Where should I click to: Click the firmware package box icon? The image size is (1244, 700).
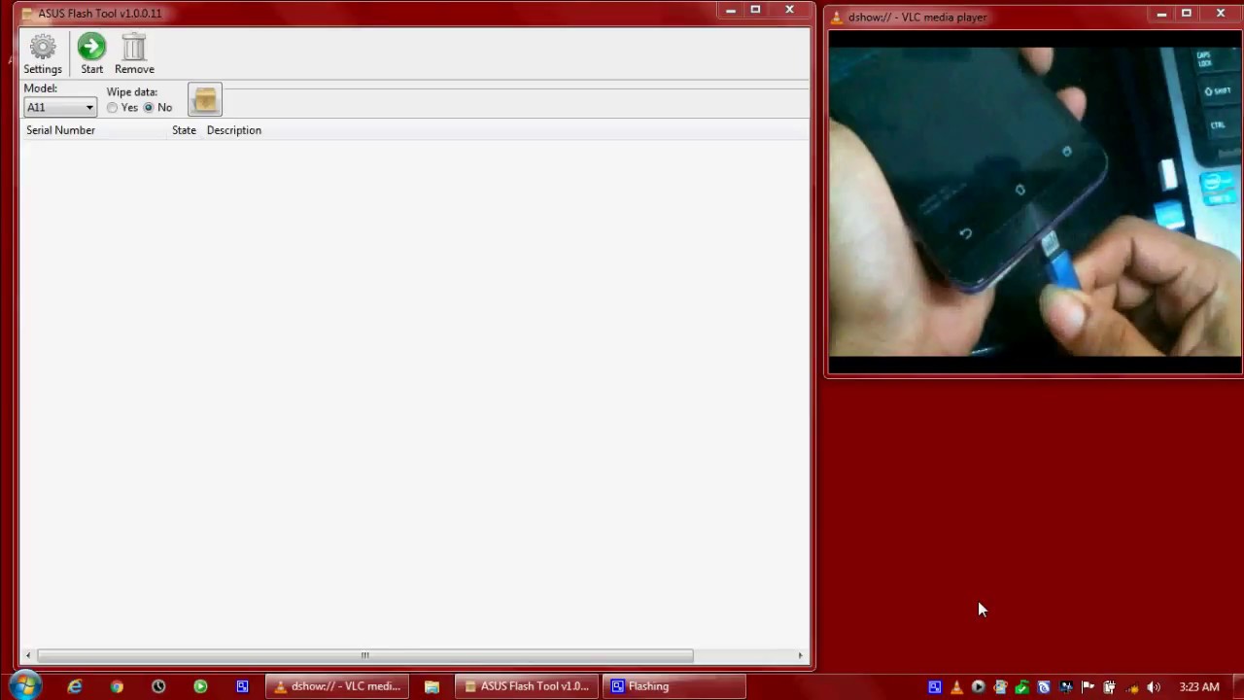[x=205, y=100]
